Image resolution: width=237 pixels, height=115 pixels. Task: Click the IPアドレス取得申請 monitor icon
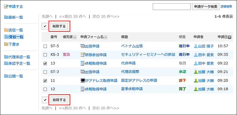pos(83,81)
